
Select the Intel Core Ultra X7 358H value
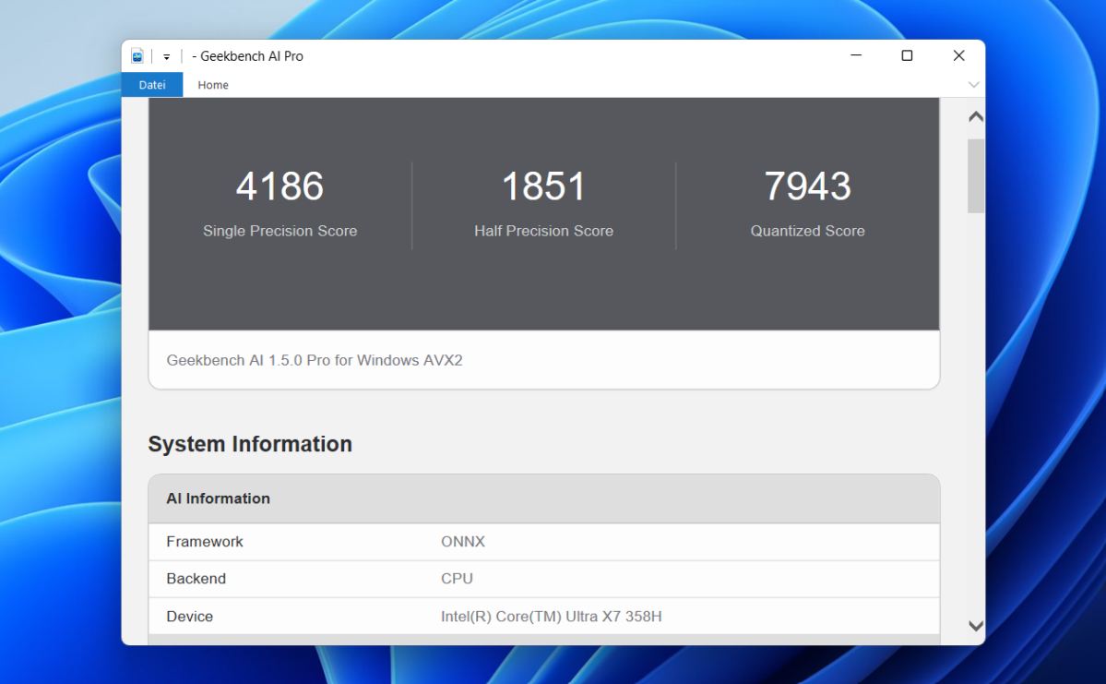click(551, 617)
